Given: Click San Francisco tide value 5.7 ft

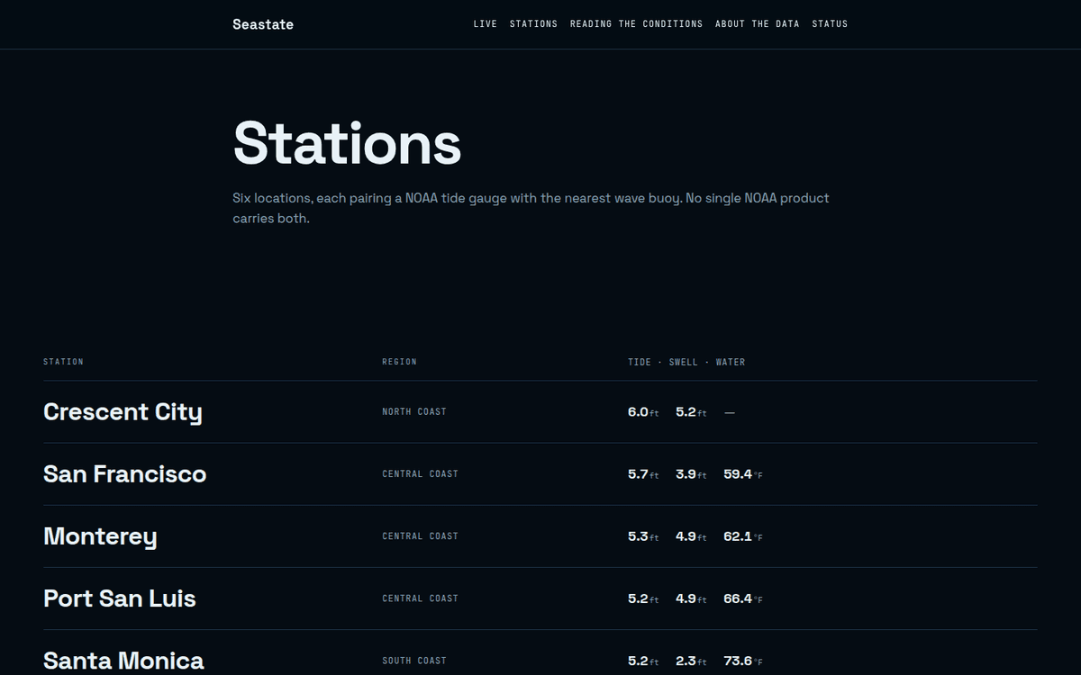Looking at the screenshot, I should [643, 474].
